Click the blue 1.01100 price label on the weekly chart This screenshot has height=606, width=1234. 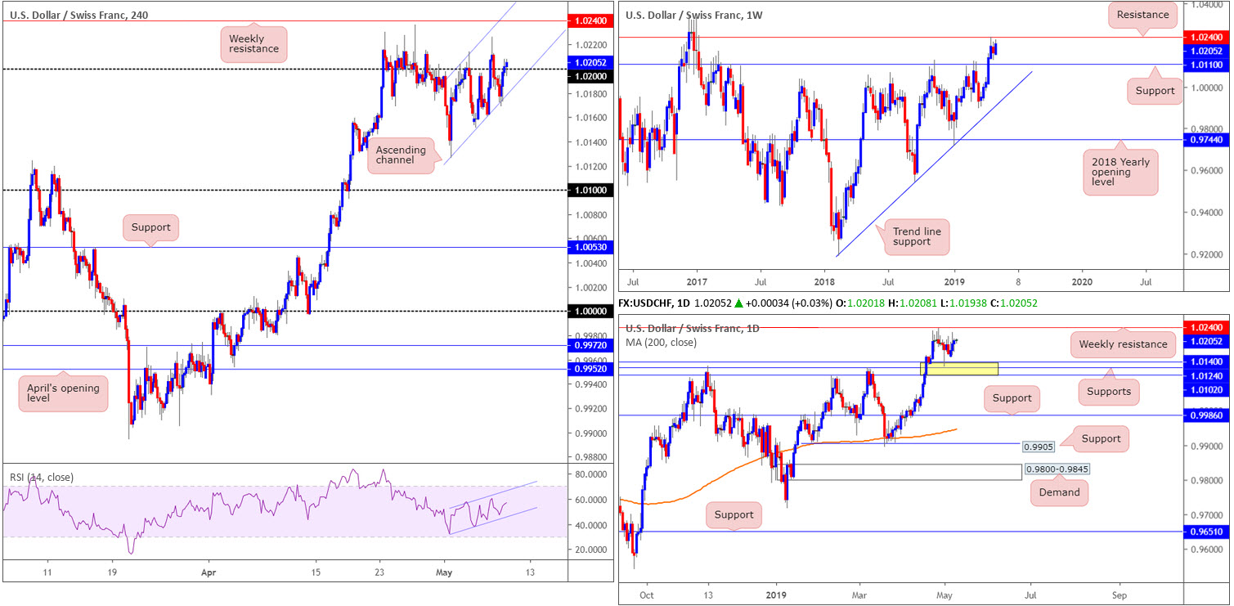point(1207,63)
